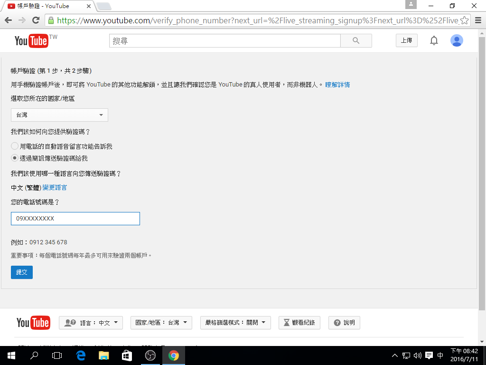Open Chrome profile switcher in title bar
This screenshot has width=486, height=365.
pos(411,5)
